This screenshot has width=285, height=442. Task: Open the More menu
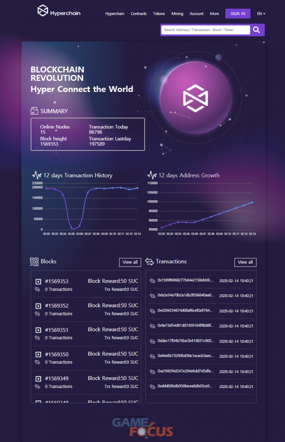214,13
